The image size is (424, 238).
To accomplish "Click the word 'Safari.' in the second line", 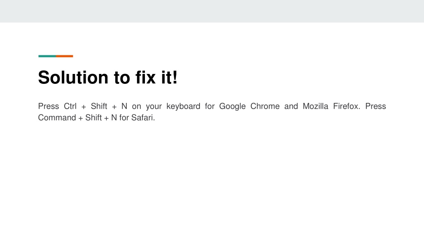I will pos(143,118).
